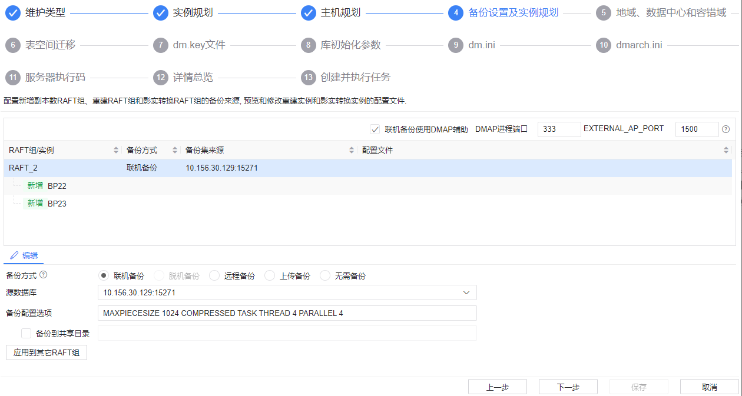The image size is (742, 396).
Task: Click step 8 circle for 库初始化参数
Action: point(309,45)
